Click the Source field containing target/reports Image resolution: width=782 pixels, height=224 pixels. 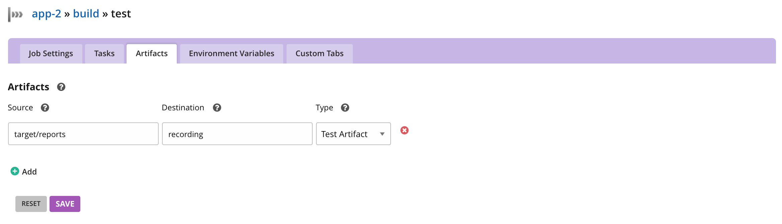[x=83, y=134]
